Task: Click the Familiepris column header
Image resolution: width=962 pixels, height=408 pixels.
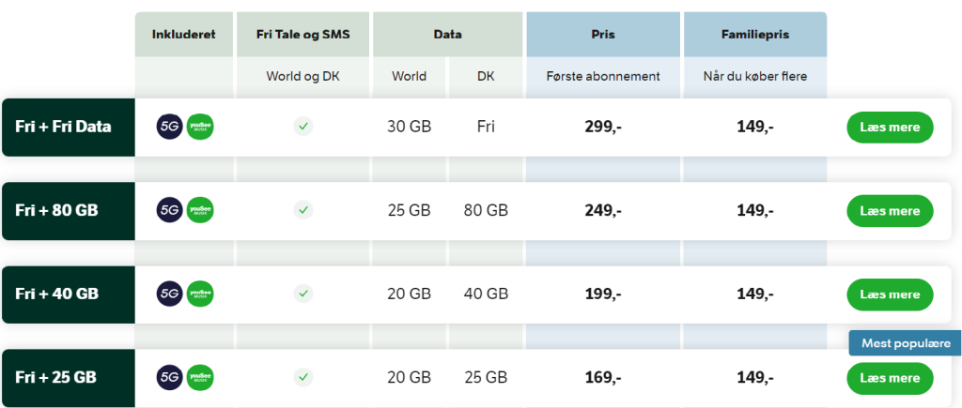Action: (x=754, y=34)
